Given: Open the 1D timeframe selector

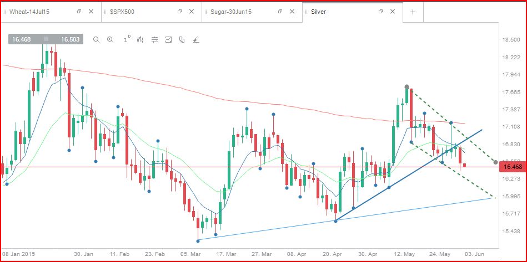Looking at the screenshot, I should (x=127, y=39).
